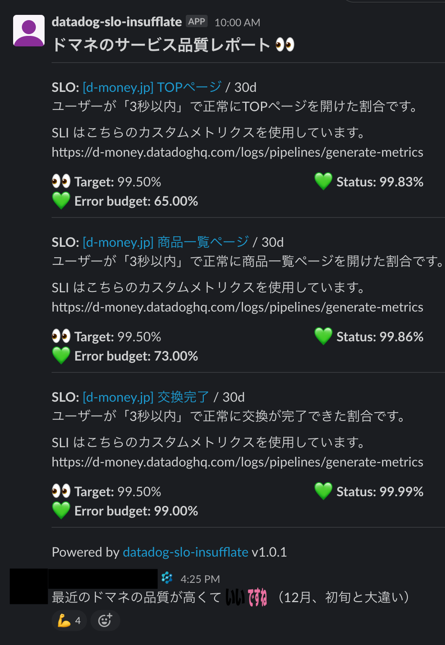Viewport: 445px width, 645px height.
Task: Click the 4:25 PM reply timestamp
Action: [x=200, y=579]
